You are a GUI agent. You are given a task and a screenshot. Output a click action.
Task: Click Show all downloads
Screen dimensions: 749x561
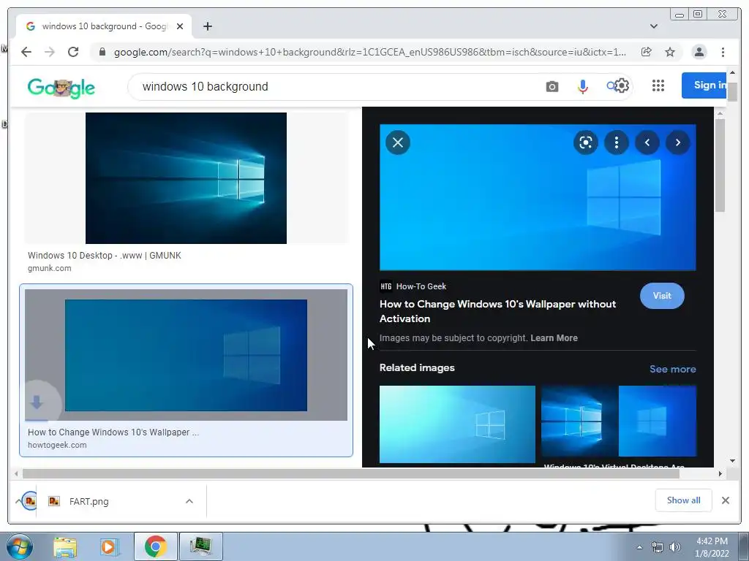coord(684,500)
